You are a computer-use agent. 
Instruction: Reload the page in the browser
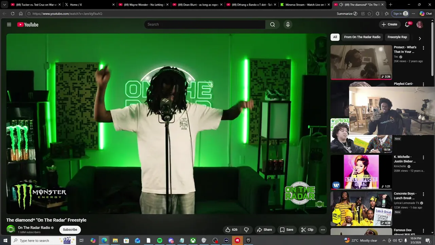[13, 14]
